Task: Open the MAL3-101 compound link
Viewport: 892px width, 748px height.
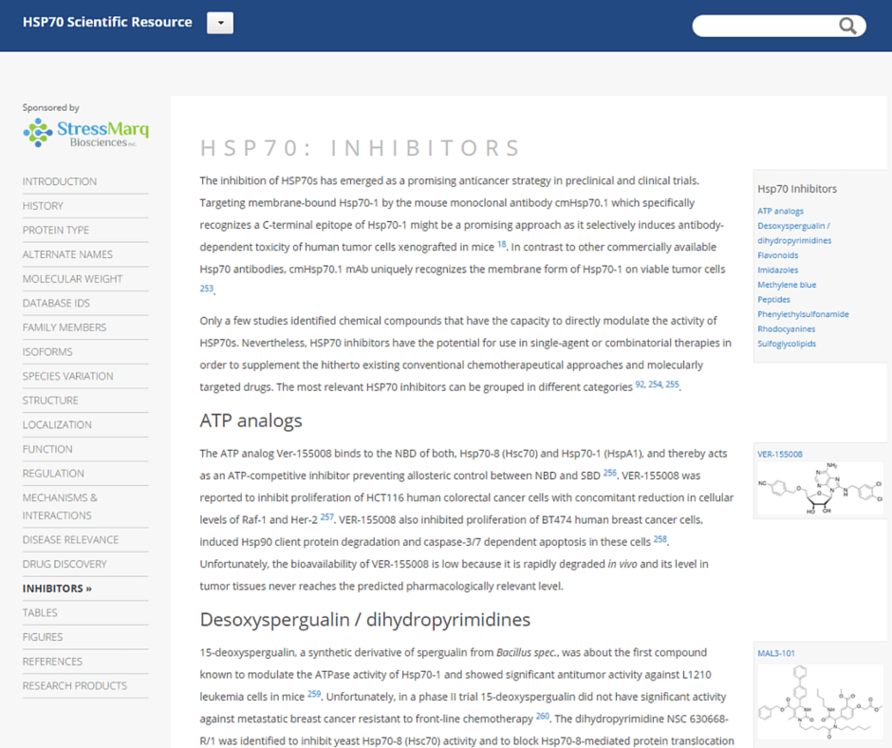Action: (776, 653)
